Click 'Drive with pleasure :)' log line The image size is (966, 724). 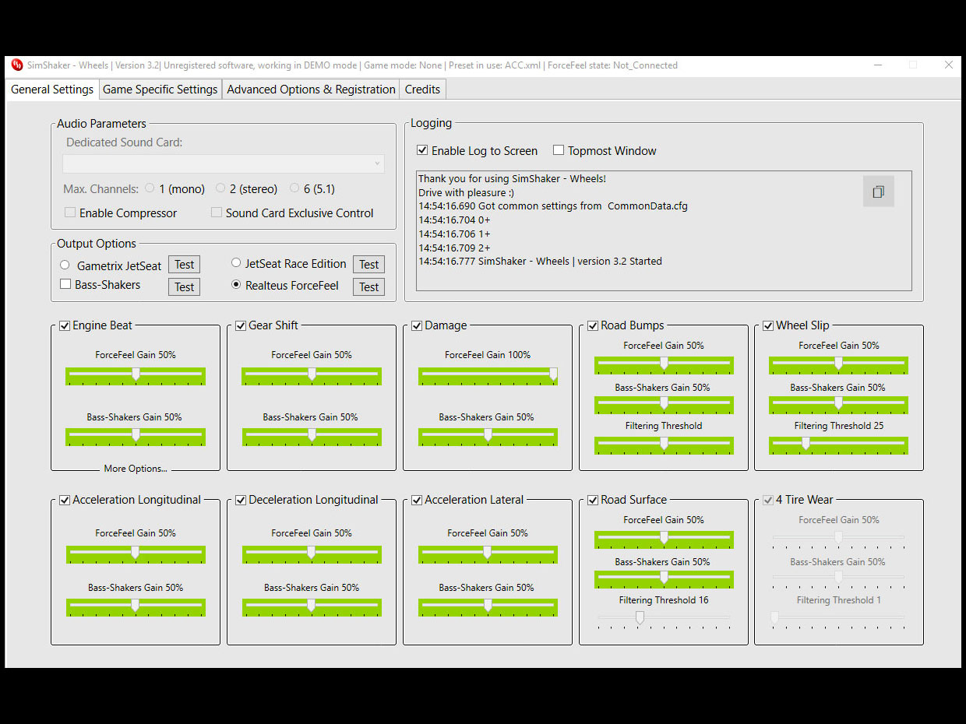[x=466, y=192]
